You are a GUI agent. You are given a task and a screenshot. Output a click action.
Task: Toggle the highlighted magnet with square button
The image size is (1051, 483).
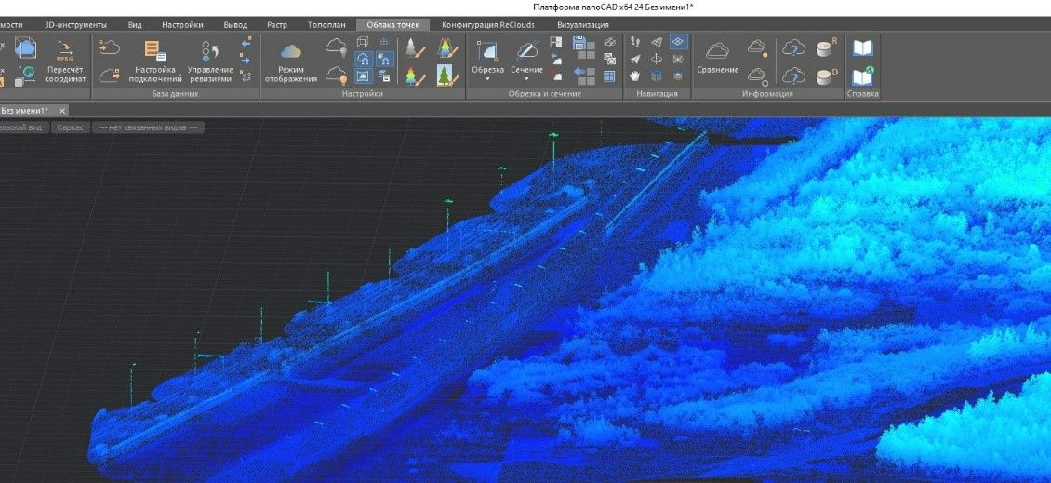click(x=385, y=59)
